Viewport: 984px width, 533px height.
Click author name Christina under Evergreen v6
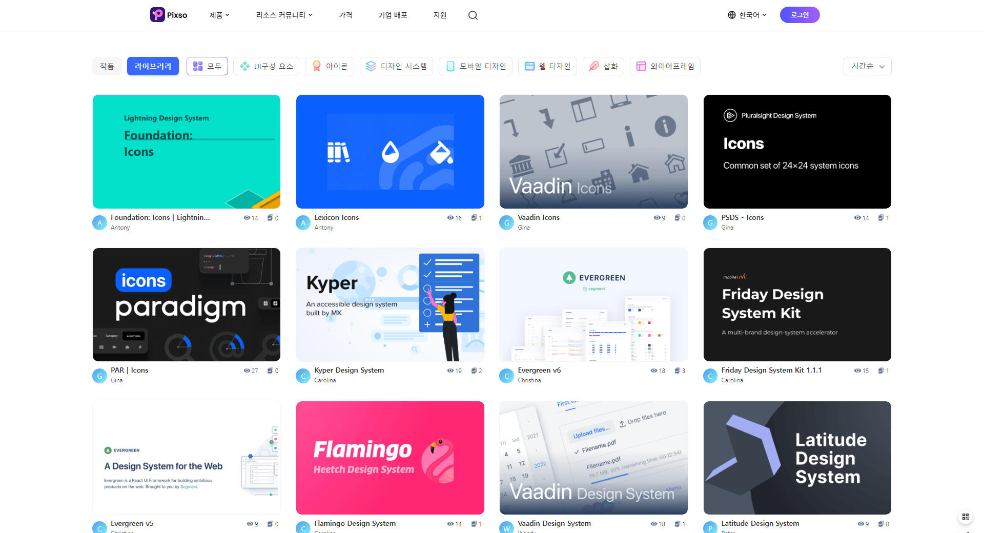(x=529, y=380)
